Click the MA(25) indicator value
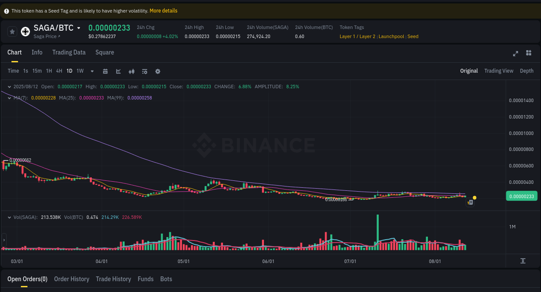Image resolution: width=541 pixels, height=292 pixels. point(91,98)
